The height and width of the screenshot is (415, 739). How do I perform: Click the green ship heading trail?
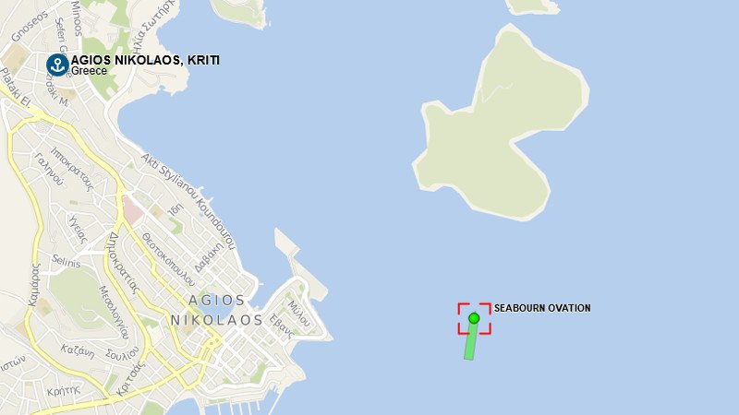point(470,341)
